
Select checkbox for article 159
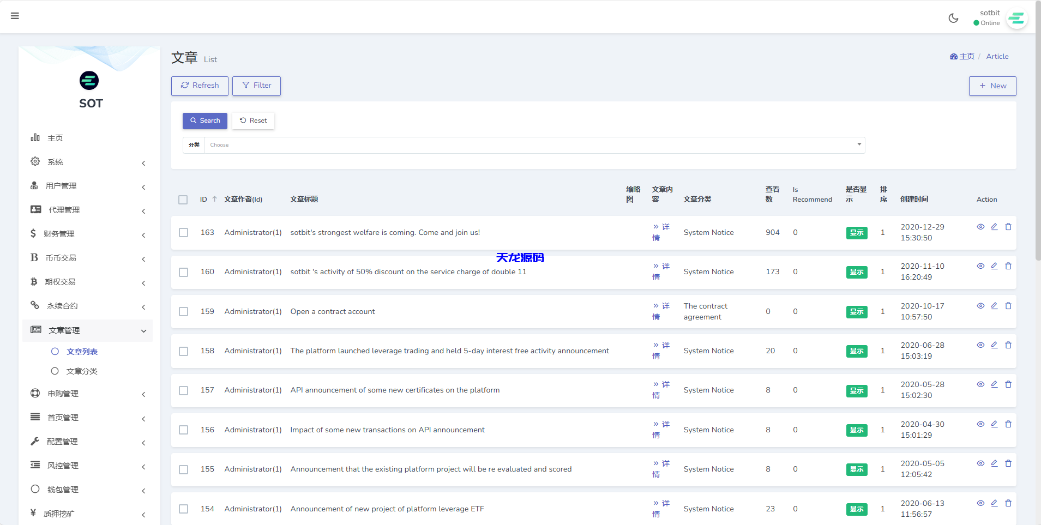[184, 312]
